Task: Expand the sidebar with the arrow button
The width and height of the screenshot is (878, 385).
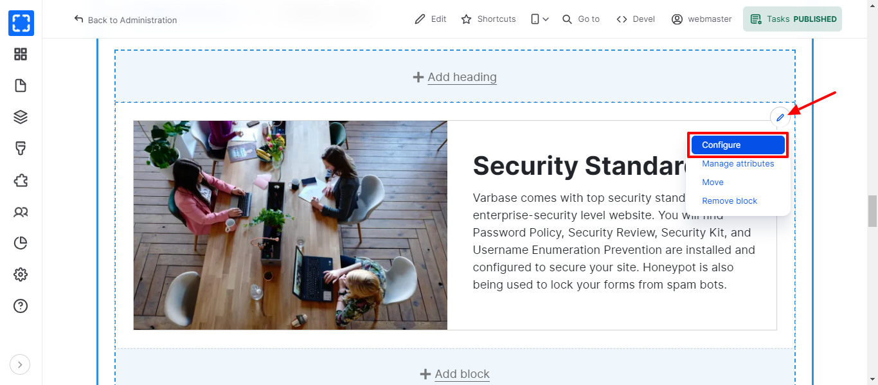Action: point(20,364)
